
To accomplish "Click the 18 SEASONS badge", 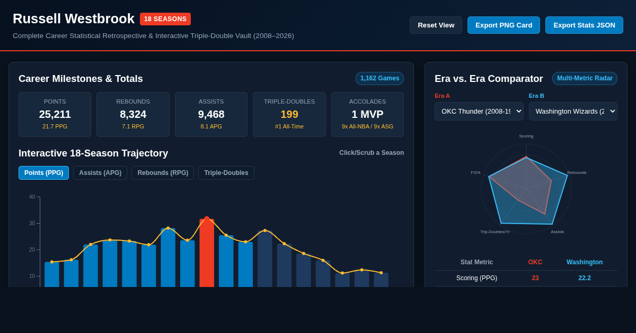I will tap(165, 19).
